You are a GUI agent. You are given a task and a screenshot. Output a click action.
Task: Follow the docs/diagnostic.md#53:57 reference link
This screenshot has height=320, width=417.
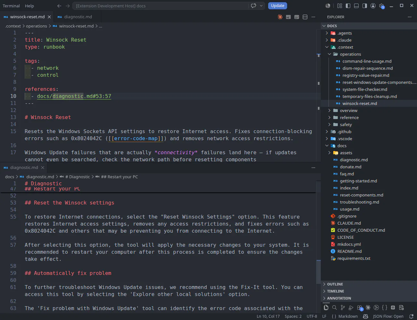coord(74,96)
